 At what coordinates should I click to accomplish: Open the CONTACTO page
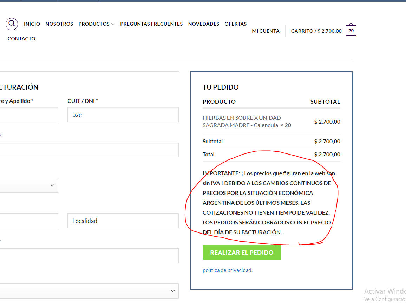coord(21,39)
